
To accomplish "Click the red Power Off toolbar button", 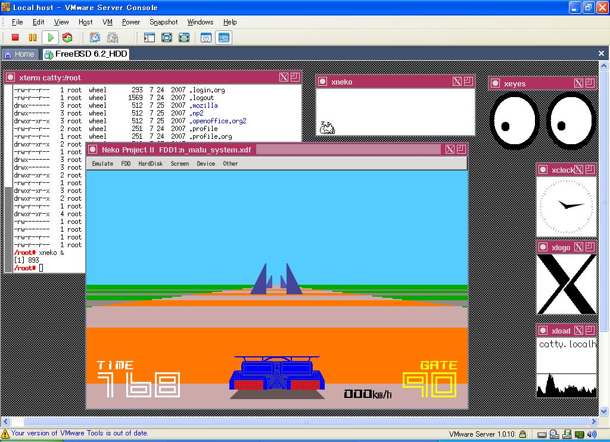I will 15,38.
